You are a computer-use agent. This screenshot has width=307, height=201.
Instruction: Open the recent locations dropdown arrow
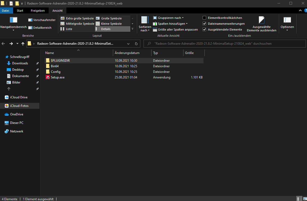point(17,44)
